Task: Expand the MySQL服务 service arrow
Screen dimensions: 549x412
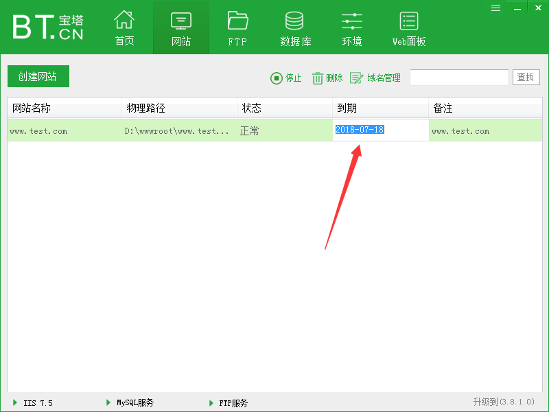Action: pyautogui.click(x=108, y=403)
